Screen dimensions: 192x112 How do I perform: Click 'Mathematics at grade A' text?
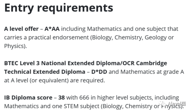(x=152, y=72)
